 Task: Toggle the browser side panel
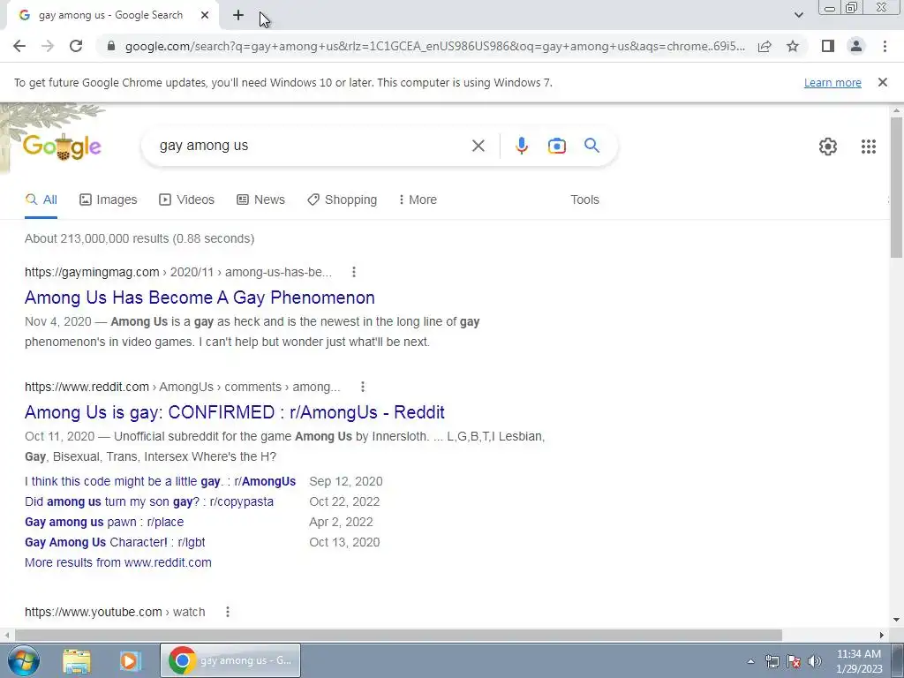click(x=828, y=46)
